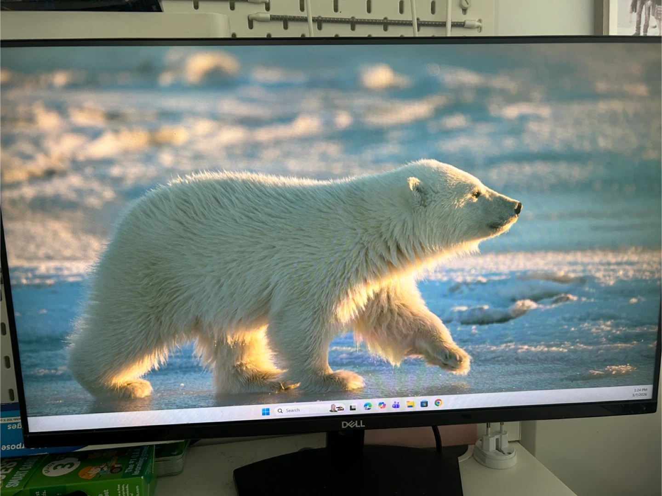The height and width of the screenshot is (496, 662).
Task: Click the magnifier icon in Search
Action: (x=280, y=411)
